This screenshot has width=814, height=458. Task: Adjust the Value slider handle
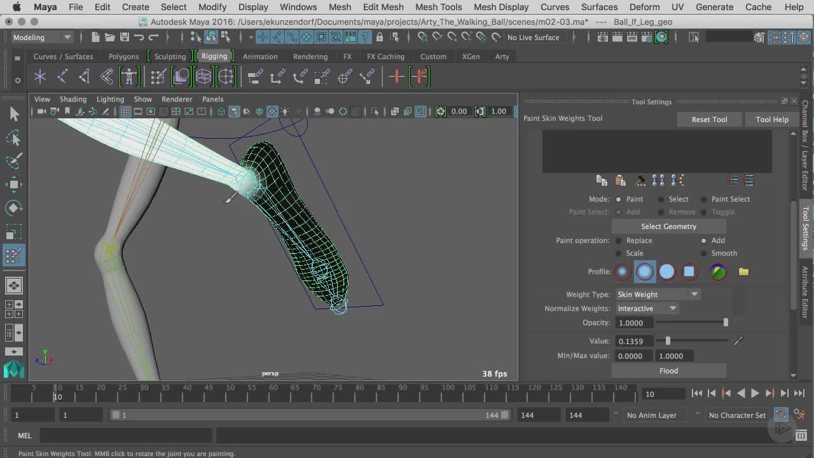668,341
